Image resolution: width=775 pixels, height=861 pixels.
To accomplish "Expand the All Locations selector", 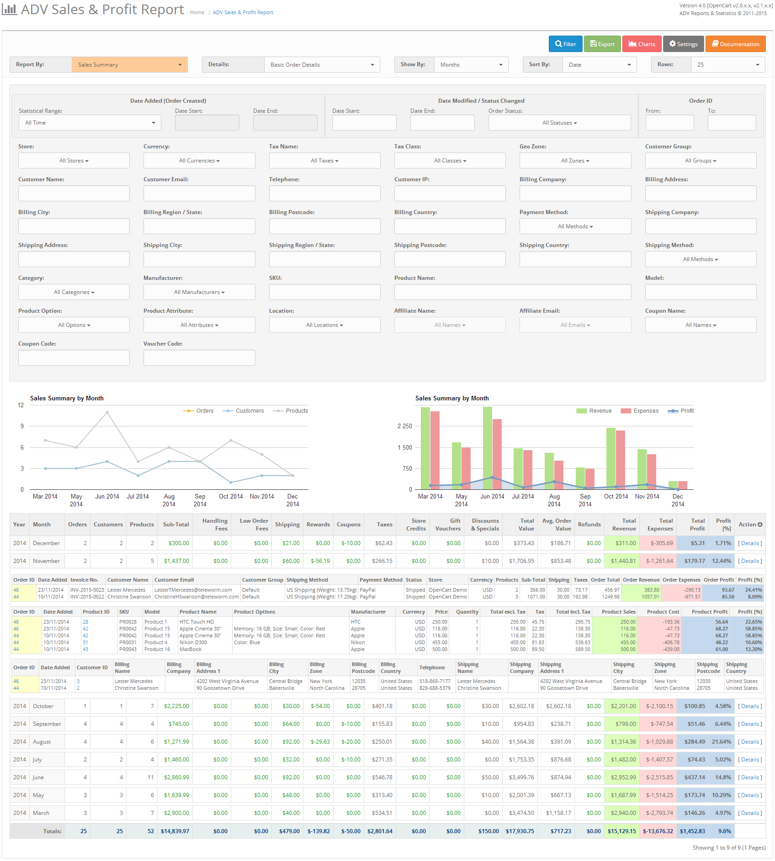I will 324,325.
